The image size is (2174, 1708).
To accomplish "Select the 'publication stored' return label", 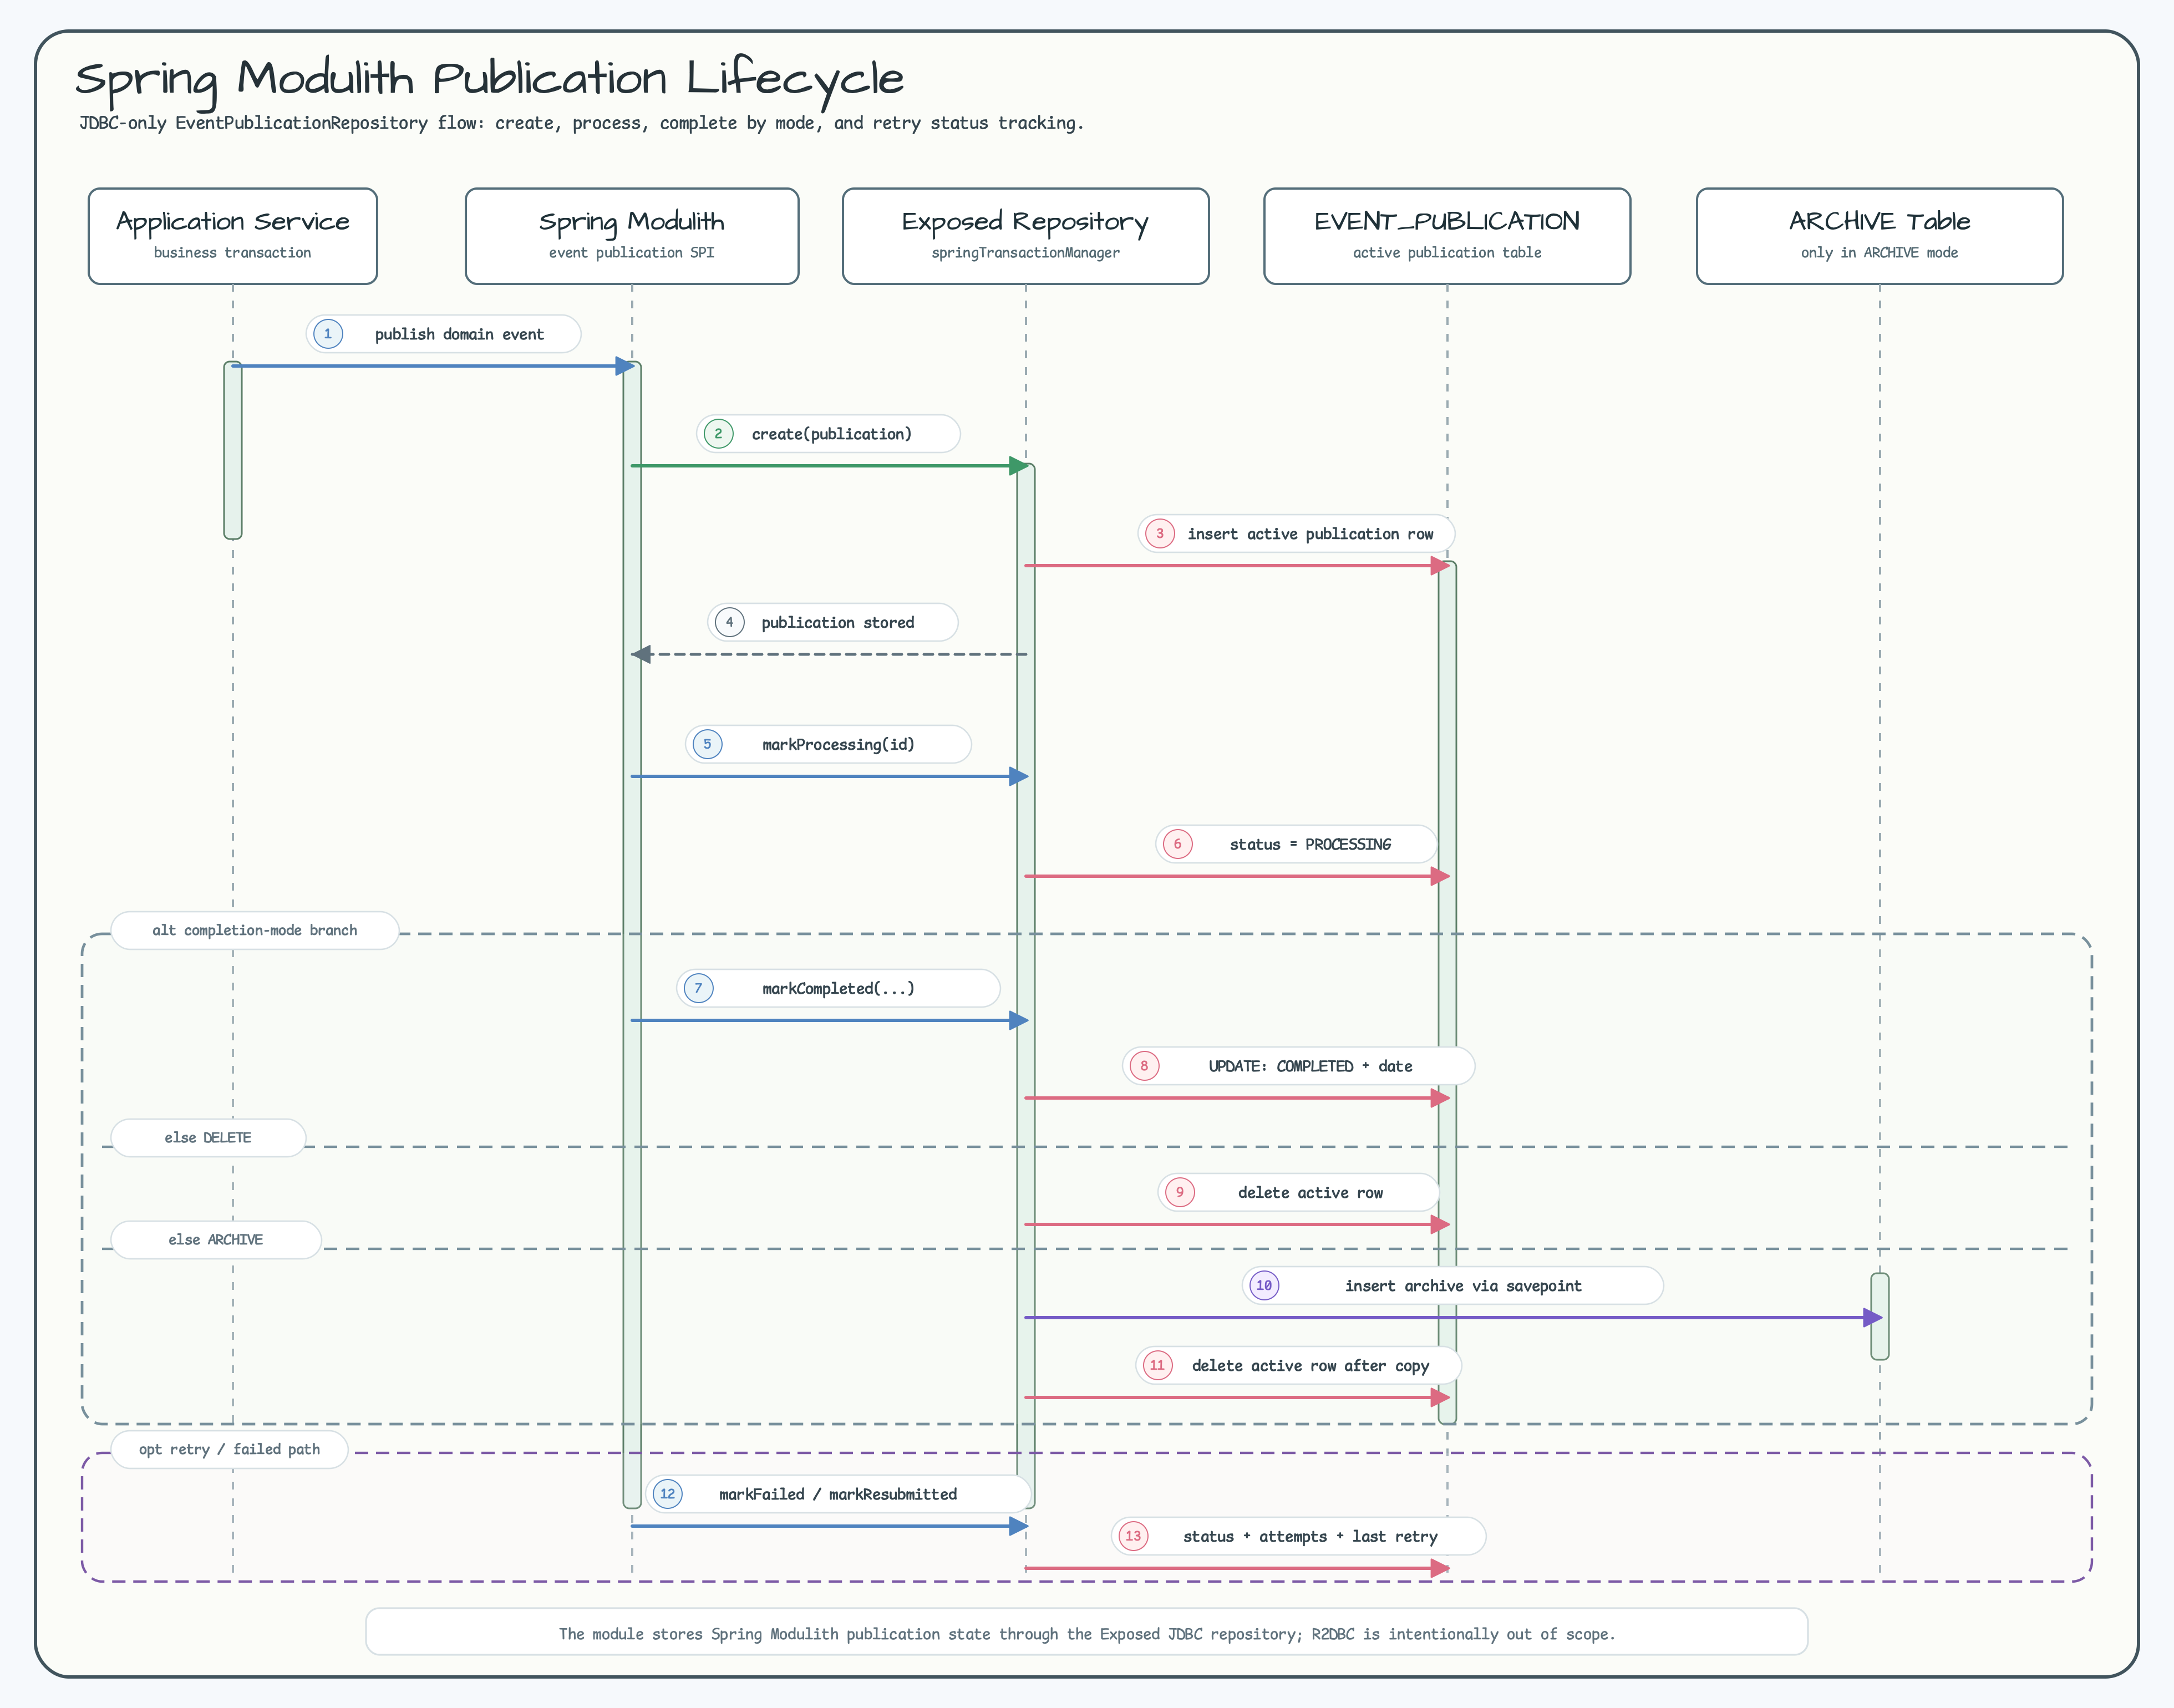I will coord(832,622).
